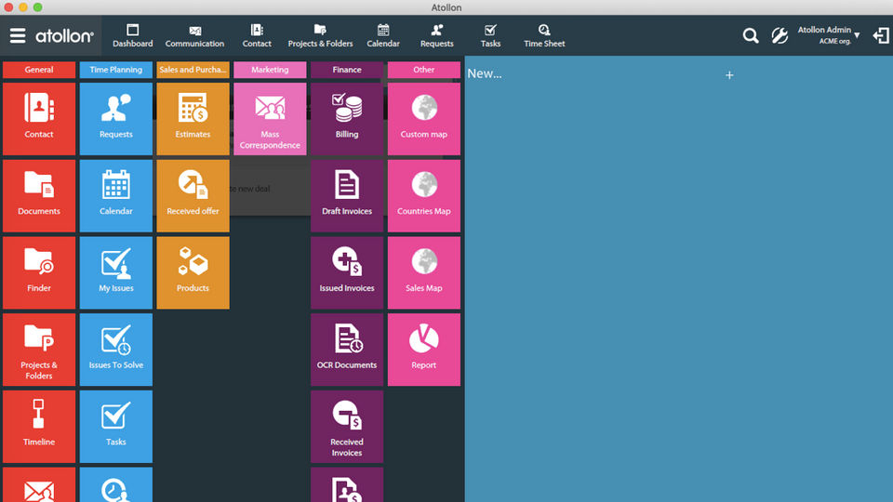Open Dashboard from the top toolbar

[133, 36]
